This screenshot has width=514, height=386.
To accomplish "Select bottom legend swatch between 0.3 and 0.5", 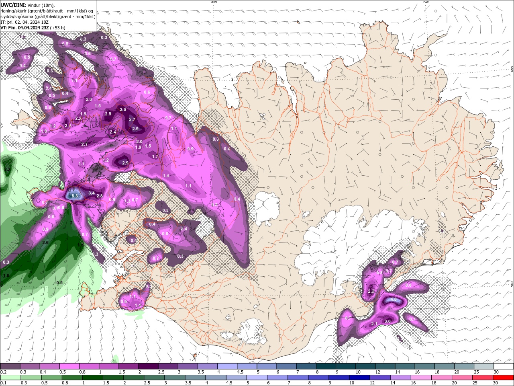I will point(31,378).
